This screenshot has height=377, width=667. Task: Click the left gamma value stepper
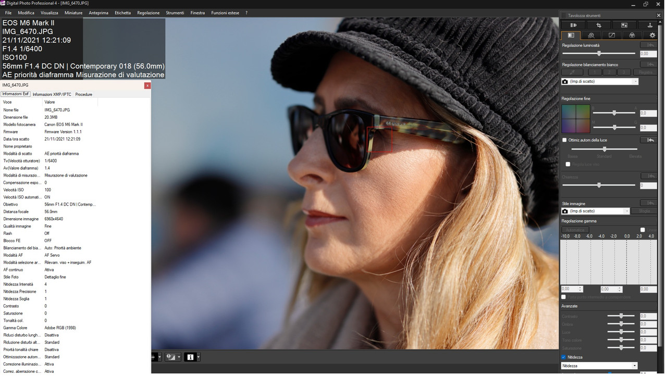(580, 289)
